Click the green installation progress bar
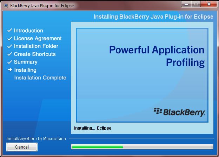Image resolution: width=219 pixels, height=157 pixels. 142,147
